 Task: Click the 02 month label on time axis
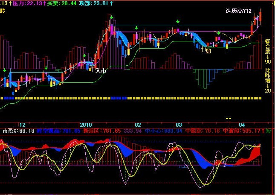(x=138, y=125)
